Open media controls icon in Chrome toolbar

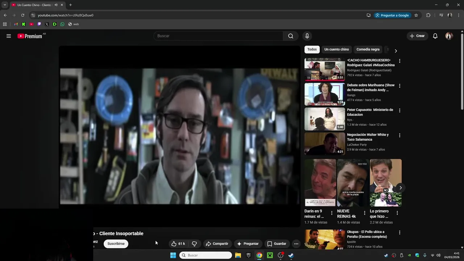click(x=441, y=15)
